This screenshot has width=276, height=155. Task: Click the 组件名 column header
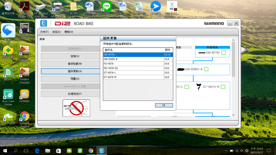(x=133, y=50)
